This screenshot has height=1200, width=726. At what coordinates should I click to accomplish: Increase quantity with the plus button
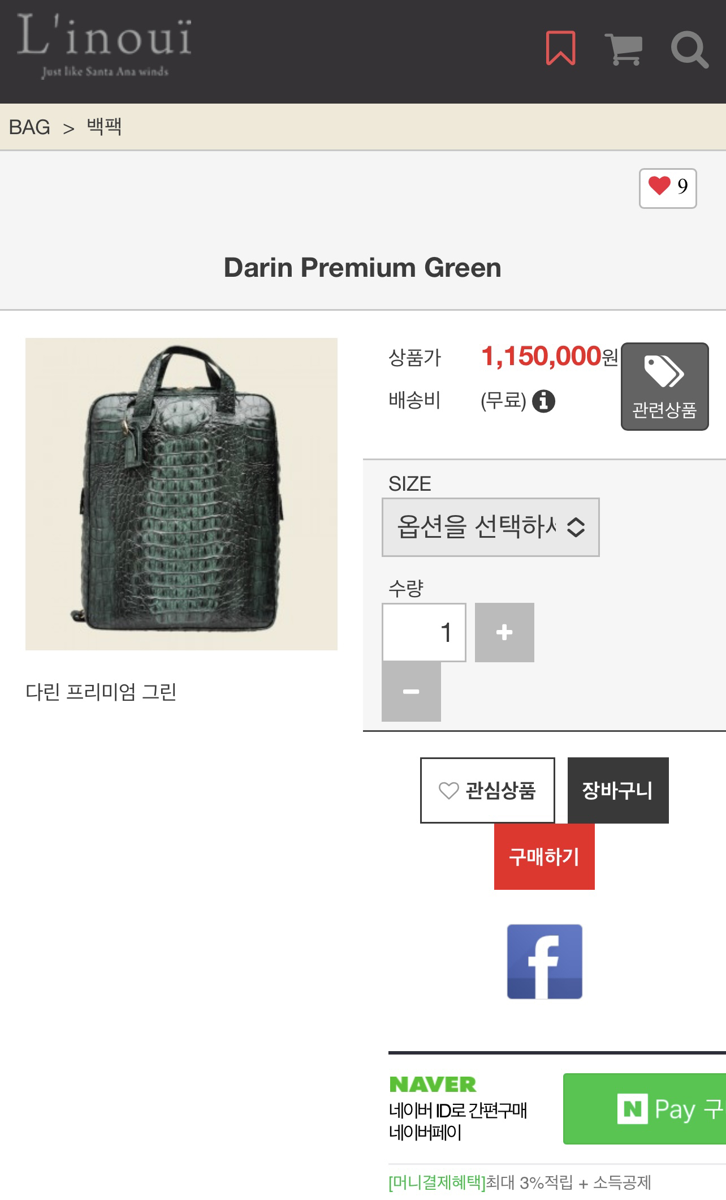(504, 632)
